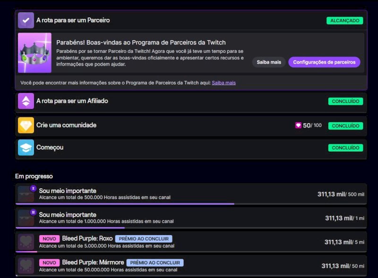378x278 pixels.
Task: Click the pink gem points icon
Action: 298,125
